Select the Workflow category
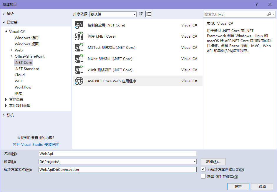Viewport: 277px width, 192px height. [23, 87]
